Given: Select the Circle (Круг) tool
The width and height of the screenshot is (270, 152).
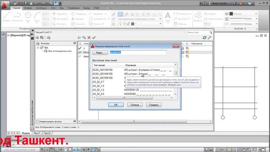Looking at the screenshot, I should 28,17.
